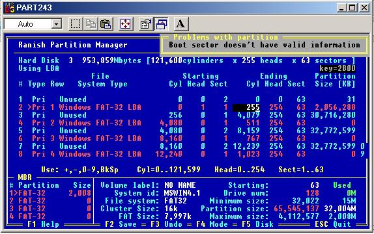Select row 1 Pri Unused partition
The height and width of the screenshot is (234, 374).
pos(187,99)
